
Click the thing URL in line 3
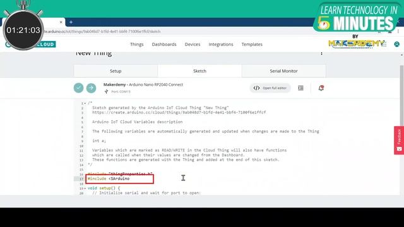[x=179, y=112]
